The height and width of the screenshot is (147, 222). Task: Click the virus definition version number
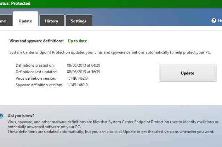click(77, 78)
